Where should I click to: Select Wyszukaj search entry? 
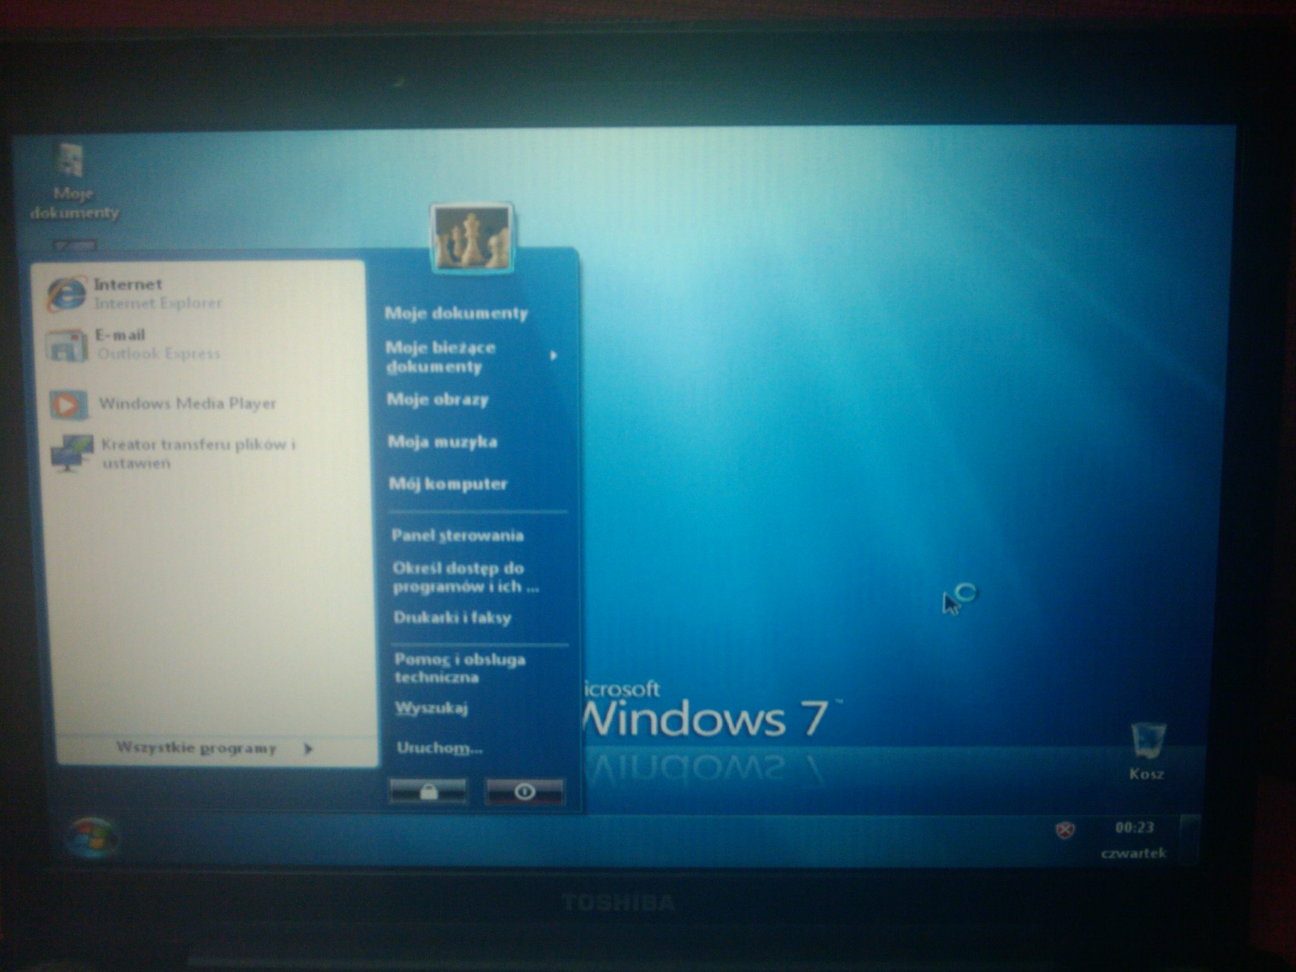(432, 708)
